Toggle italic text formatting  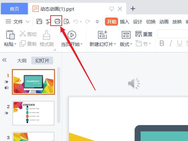171,43
